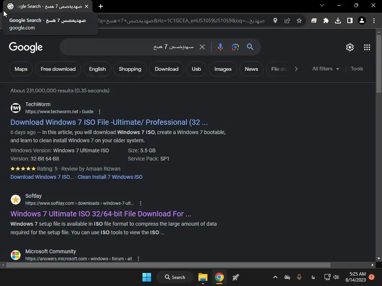Open the Google apps grid
This screenshot has width=382, height=286.
point(367,47)
